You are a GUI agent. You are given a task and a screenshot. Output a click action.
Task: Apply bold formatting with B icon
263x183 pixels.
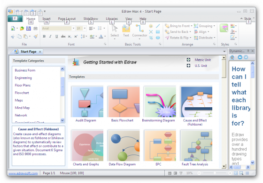pyautogui.click(x=44, y=36)
